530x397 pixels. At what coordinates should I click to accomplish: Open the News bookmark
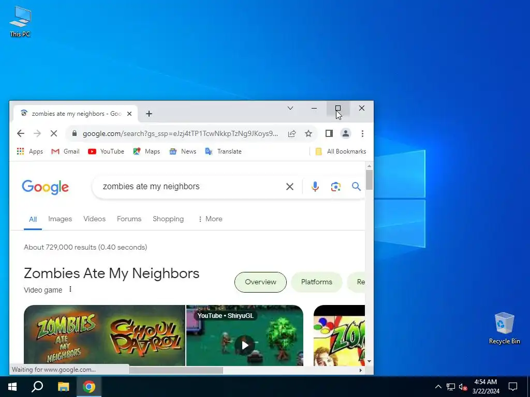[x=183, y=151]
